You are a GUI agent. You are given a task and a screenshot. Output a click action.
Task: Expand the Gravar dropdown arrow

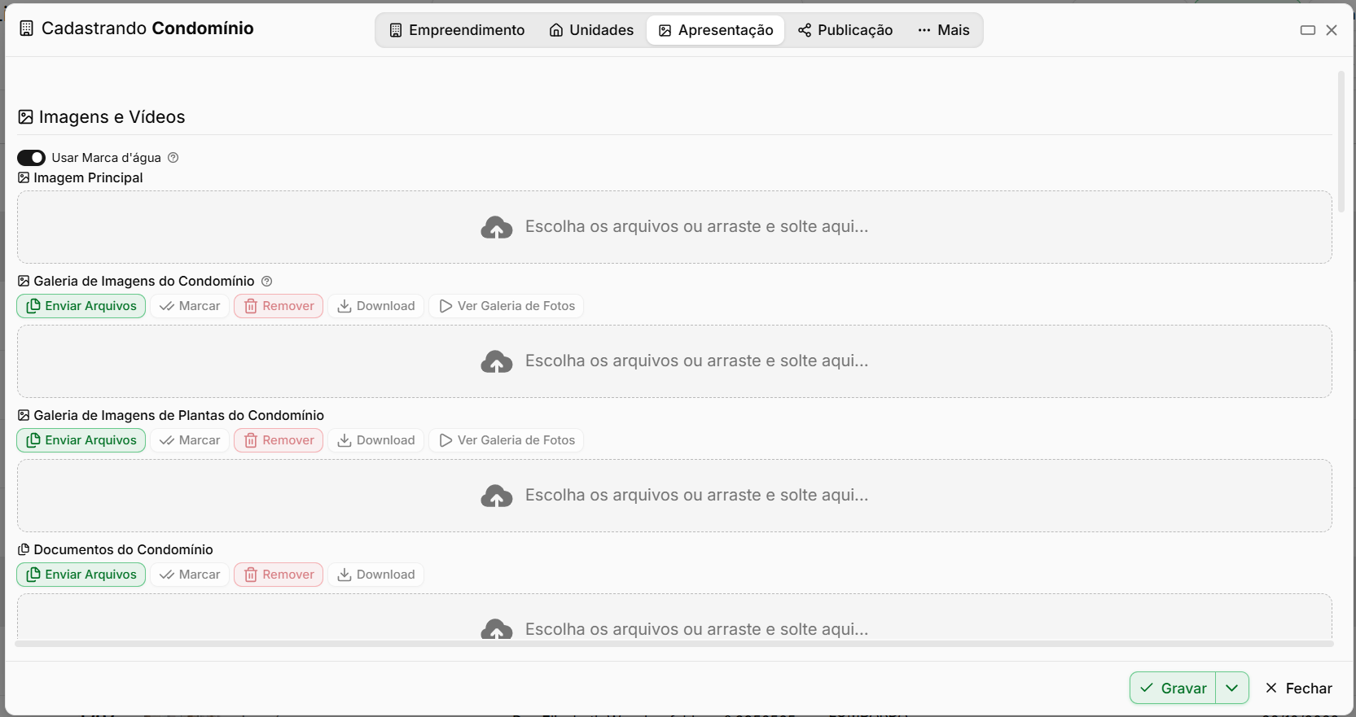(1232, 688)
